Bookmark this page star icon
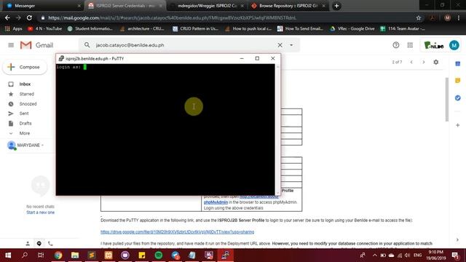The height and width of the screenshot is (262, 466). [x=419, y=17]
